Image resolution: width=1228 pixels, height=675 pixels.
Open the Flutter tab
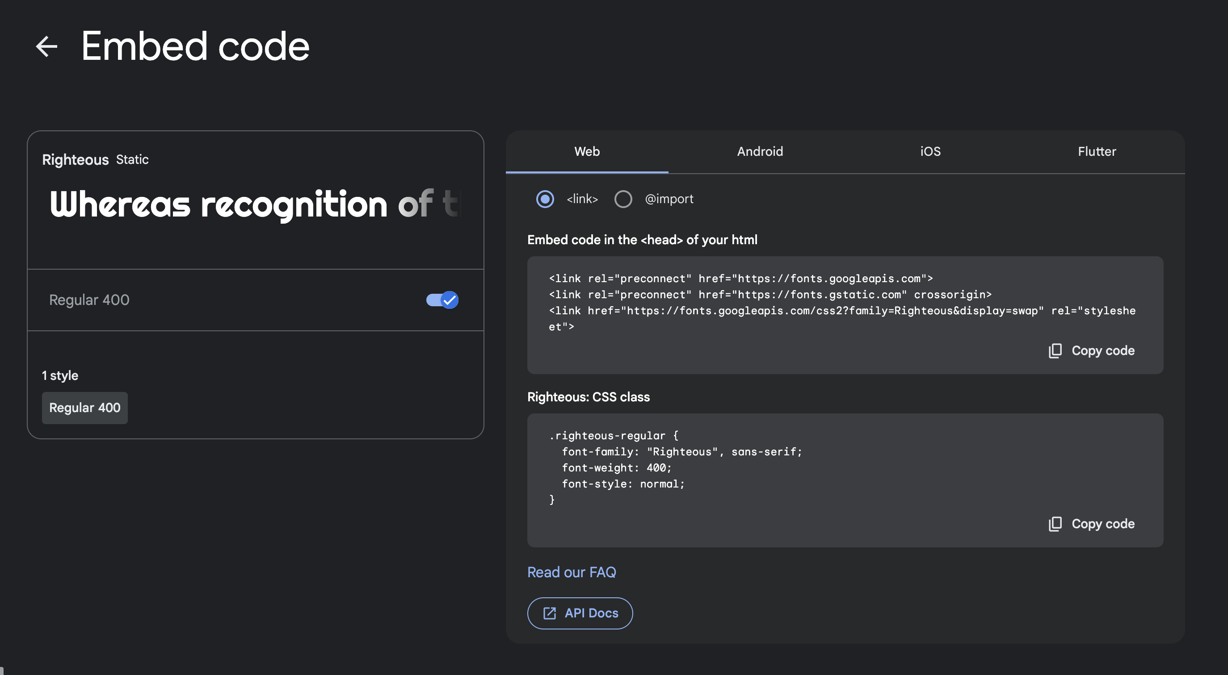coord(1097,151)
